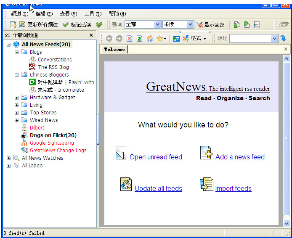Click the All News Feeds globe icon
The image size is (292, 238).
click(16, 45)
